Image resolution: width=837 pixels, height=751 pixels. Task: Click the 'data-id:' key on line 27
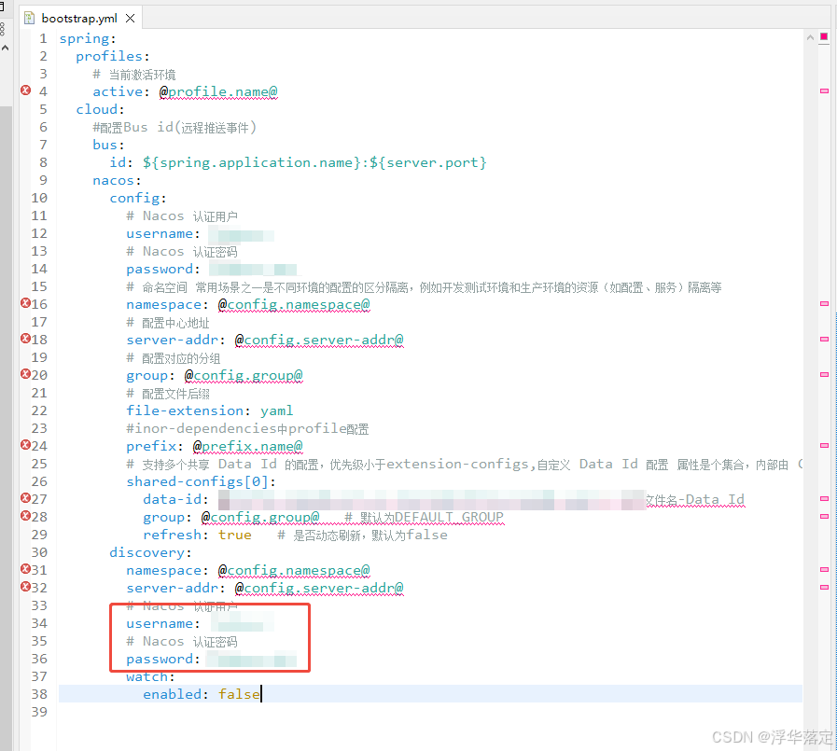point(175,500)
